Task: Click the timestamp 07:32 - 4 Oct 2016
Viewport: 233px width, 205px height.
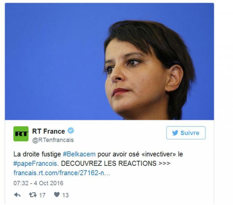Action: pyautogui.click(x=38, y=183)
